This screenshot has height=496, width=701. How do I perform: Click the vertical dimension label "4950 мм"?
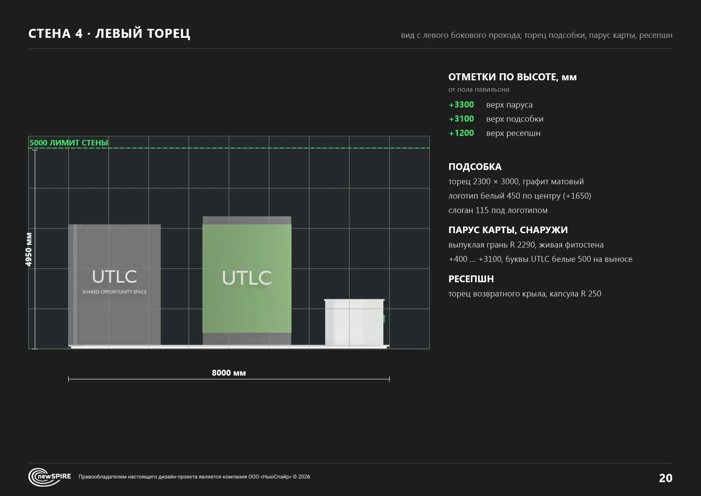[29, 250]
